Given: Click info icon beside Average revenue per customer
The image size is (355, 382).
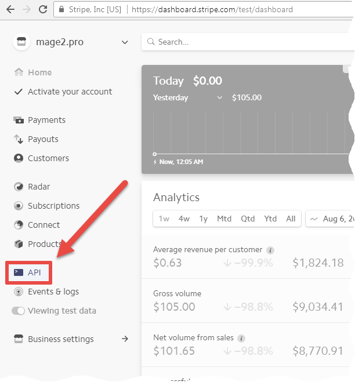Looking at the screenshot, I should pyautogui.click(x=270, y=250).
